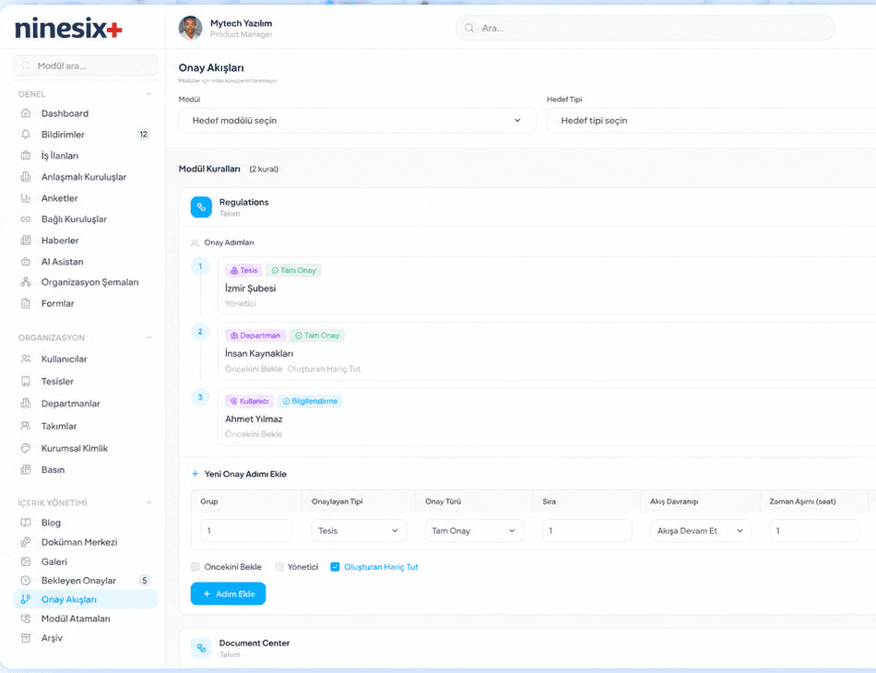876x673 pixels.
Task: Click the Modül ara search box
Action: click(x=86, y=65)
